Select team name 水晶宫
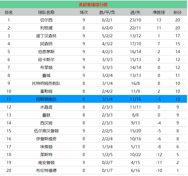This screenshot has width=188, height=176. point(46,107)
